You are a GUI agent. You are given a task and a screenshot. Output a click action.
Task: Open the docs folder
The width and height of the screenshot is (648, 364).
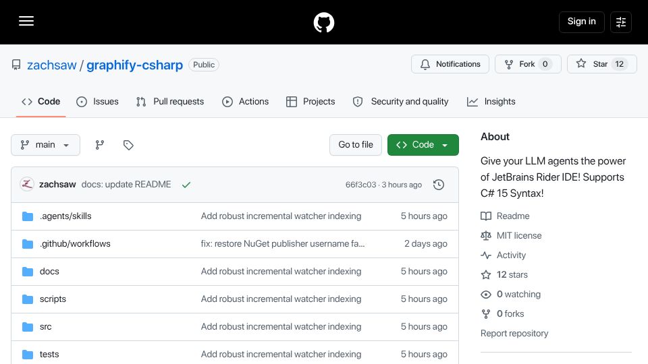point(49,272)
